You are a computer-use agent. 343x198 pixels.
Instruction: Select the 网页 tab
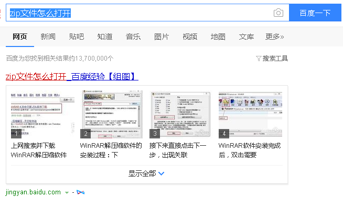20,37
